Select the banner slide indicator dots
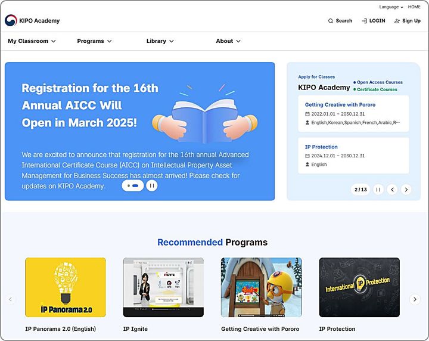Viewport: 429px width, 341px height. 133,185
